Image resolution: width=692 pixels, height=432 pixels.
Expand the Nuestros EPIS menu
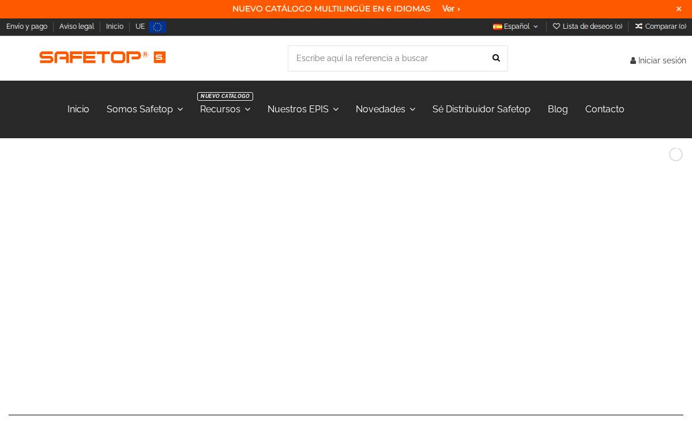pos(303,109)
